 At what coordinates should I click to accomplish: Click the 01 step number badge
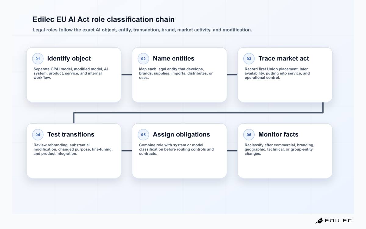click(x=38, y=59)
